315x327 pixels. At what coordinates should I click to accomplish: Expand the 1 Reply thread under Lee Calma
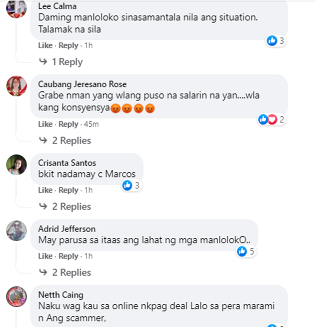coord(61,62)
